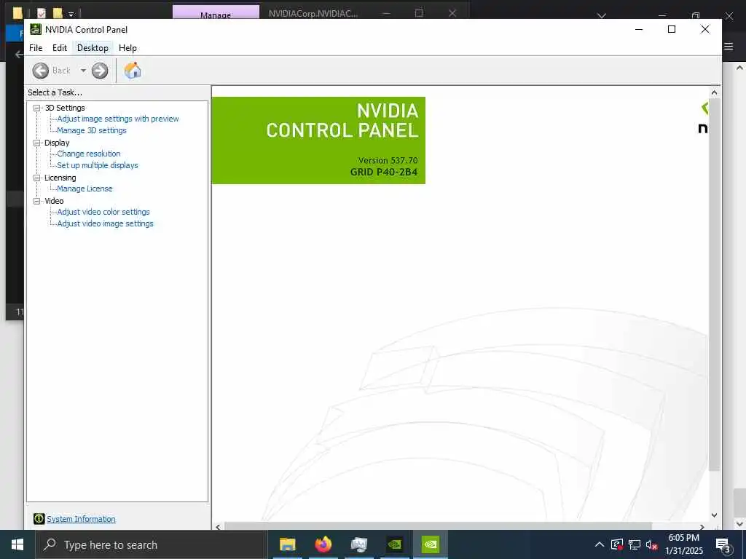Click the computer monitor app icon in the taskbar
The height and width of the screenshot is (559, 746).
(x=358, y=544)
